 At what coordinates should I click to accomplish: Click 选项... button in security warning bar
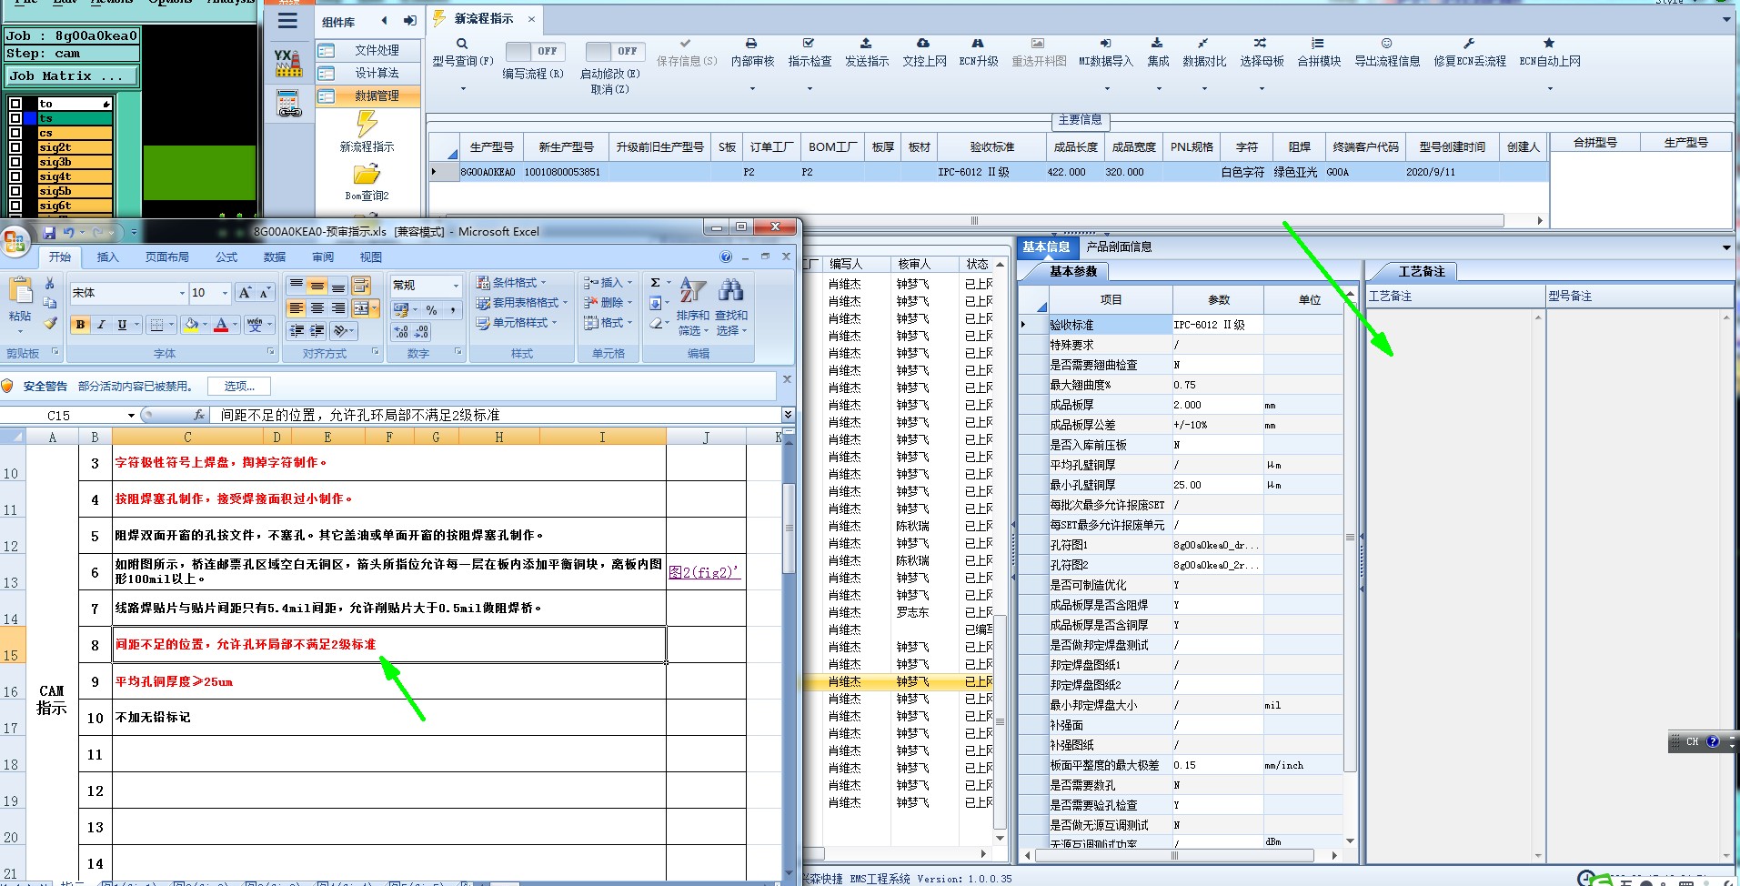pos(239,386)
